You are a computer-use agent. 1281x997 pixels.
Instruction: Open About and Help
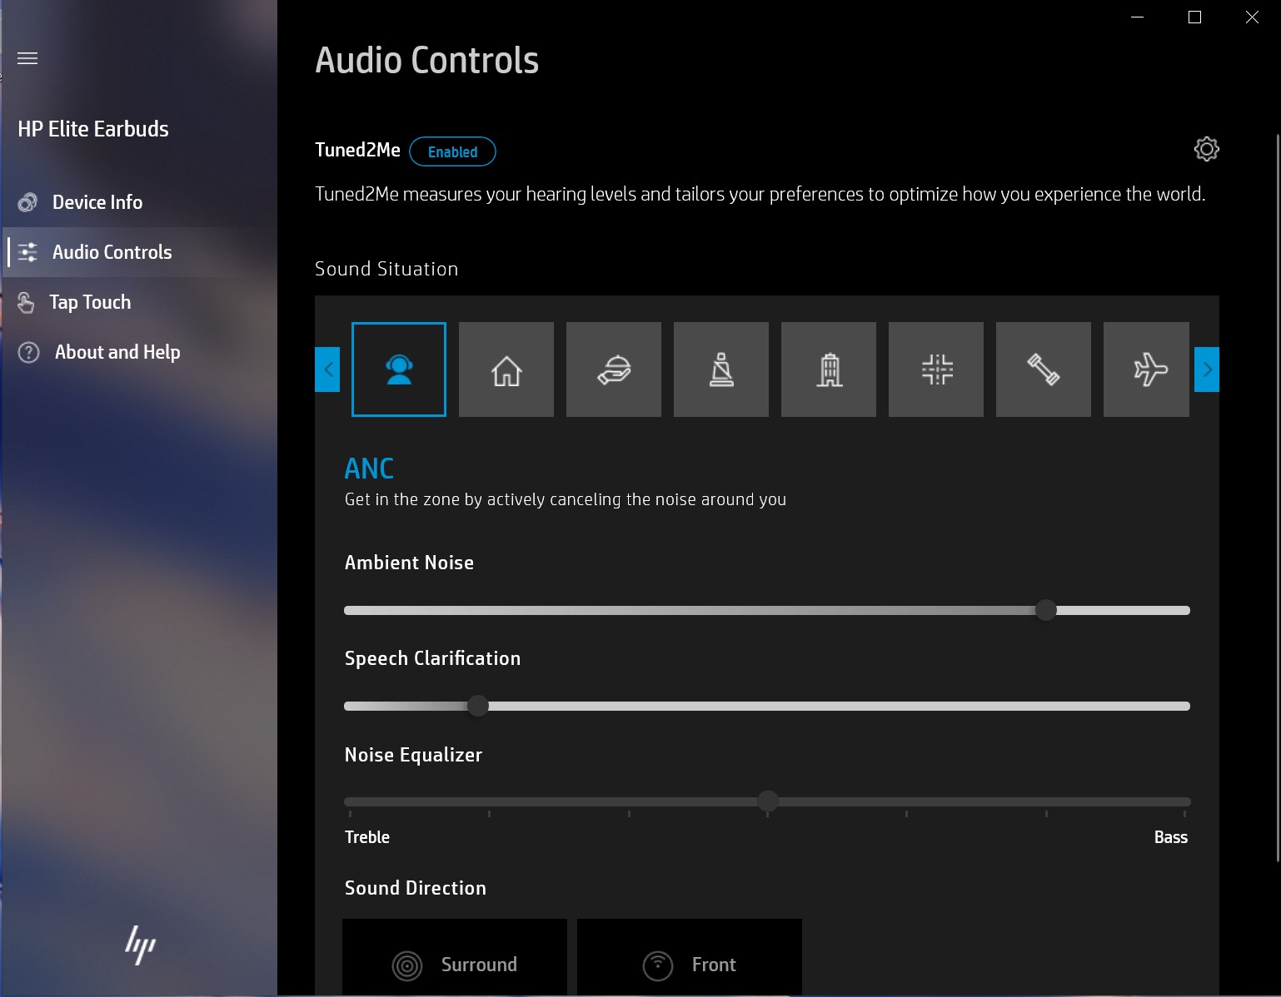click(116, 352)
